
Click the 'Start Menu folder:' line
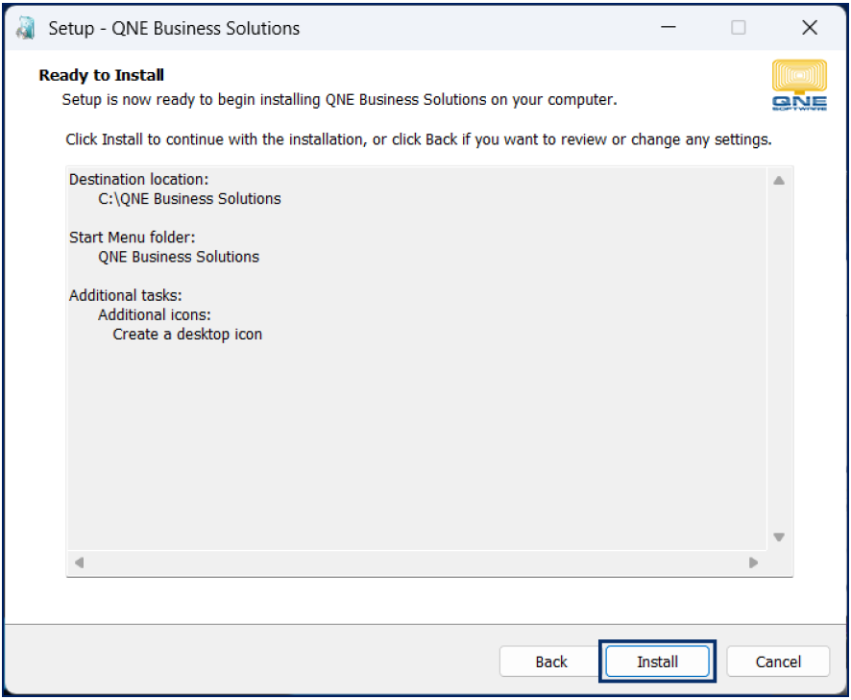point(132,237)
